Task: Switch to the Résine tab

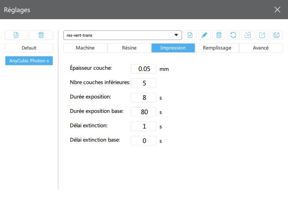Action: pyautogui.click(x=129, y=48)
